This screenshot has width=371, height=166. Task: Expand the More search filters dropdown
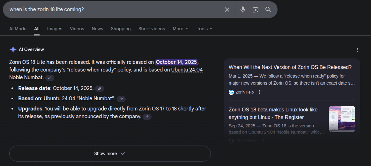click(180, 29)
